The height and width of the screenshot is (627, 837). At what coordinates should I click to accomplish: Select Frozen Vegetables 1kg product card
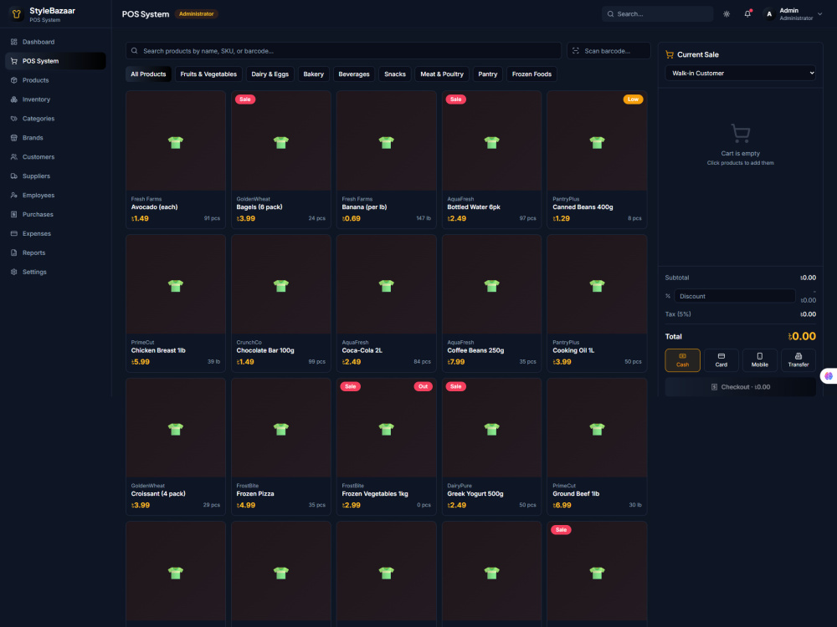(x=387, y=446)
